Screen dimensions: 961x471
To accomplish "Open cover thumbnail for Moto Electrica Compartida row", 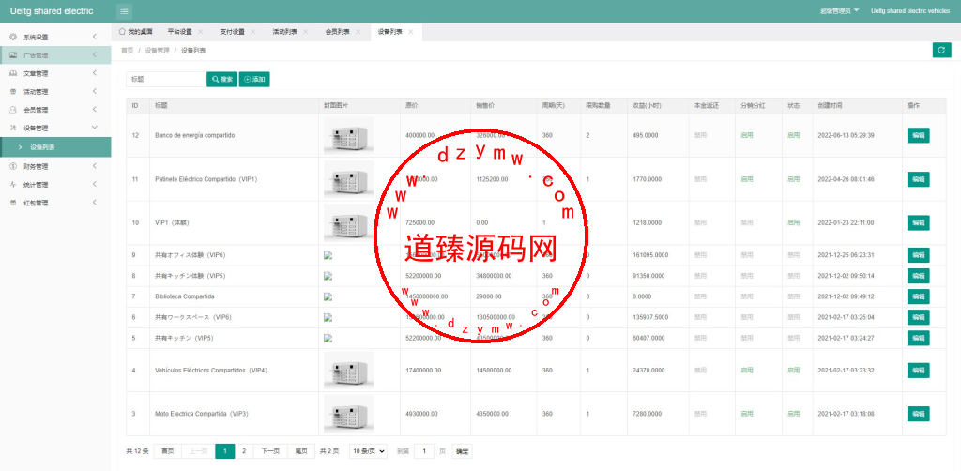I will tap(349, 414).
